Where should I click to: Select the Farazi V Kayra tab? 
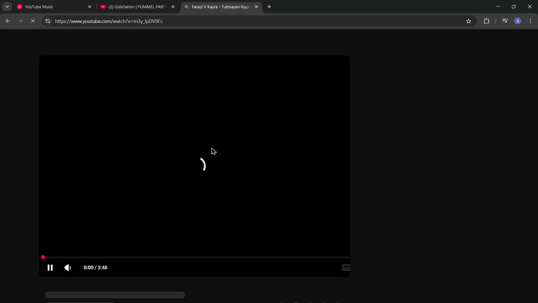tap(220, 7)
